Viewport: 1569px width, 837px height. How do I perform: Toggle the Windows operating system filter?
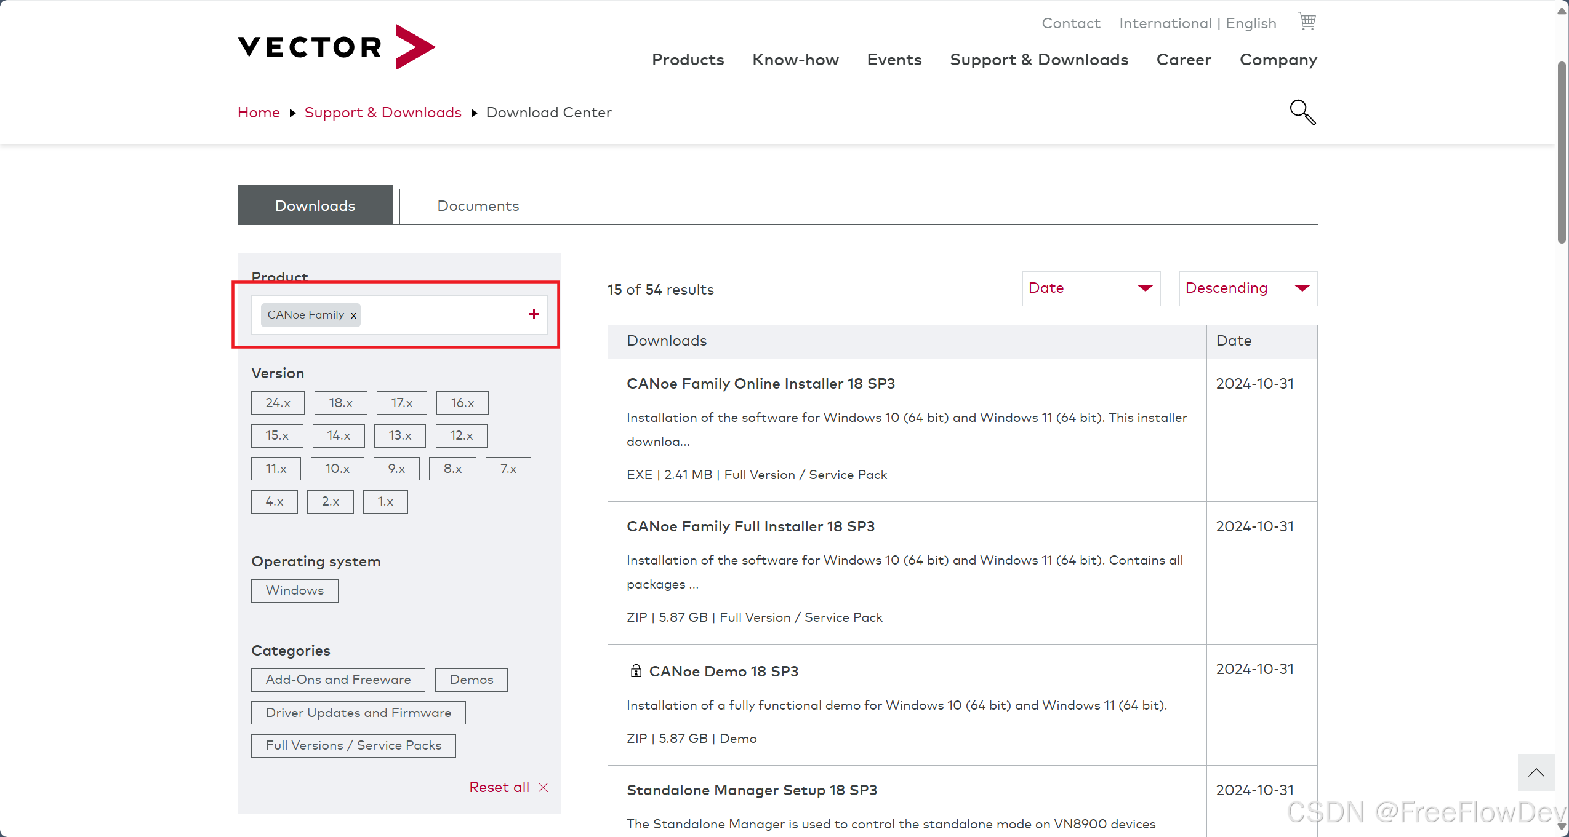[x=294, y=590]
